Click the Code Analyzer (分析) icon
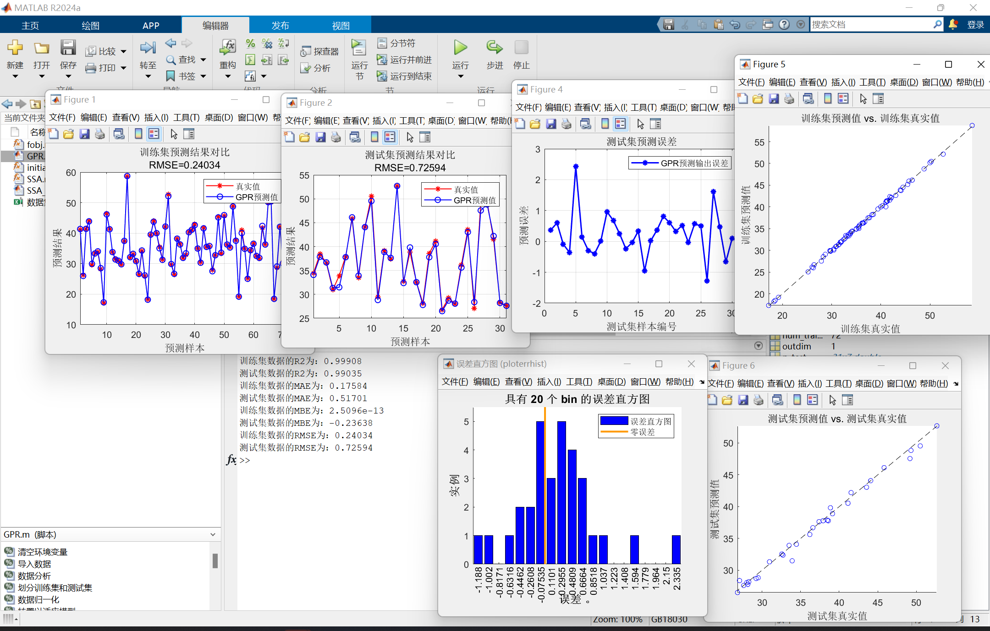 306,68
